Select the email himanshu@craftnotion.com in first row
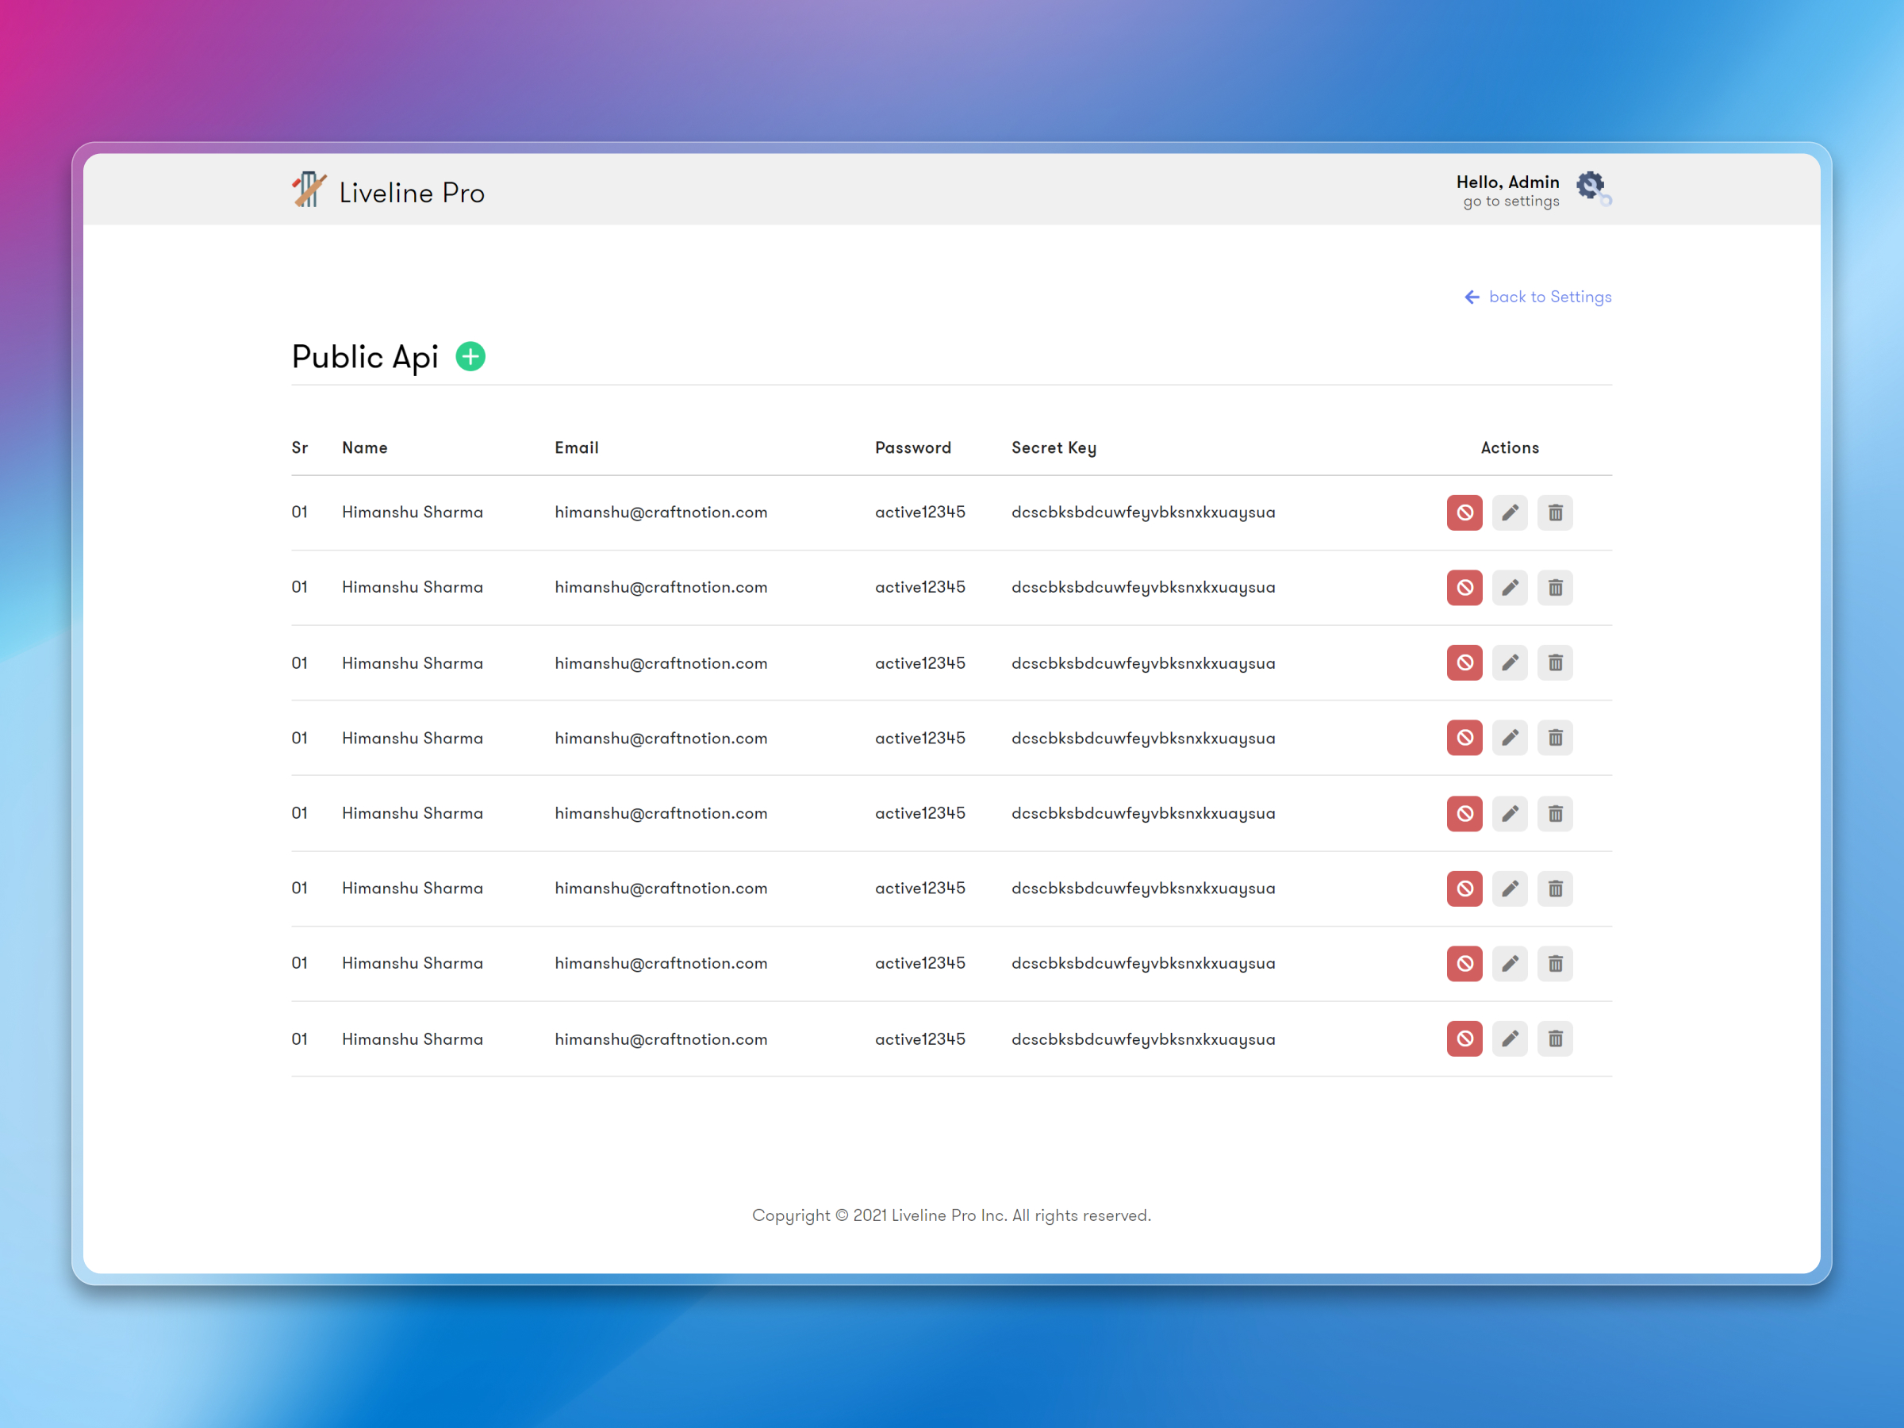 point(660,512)
